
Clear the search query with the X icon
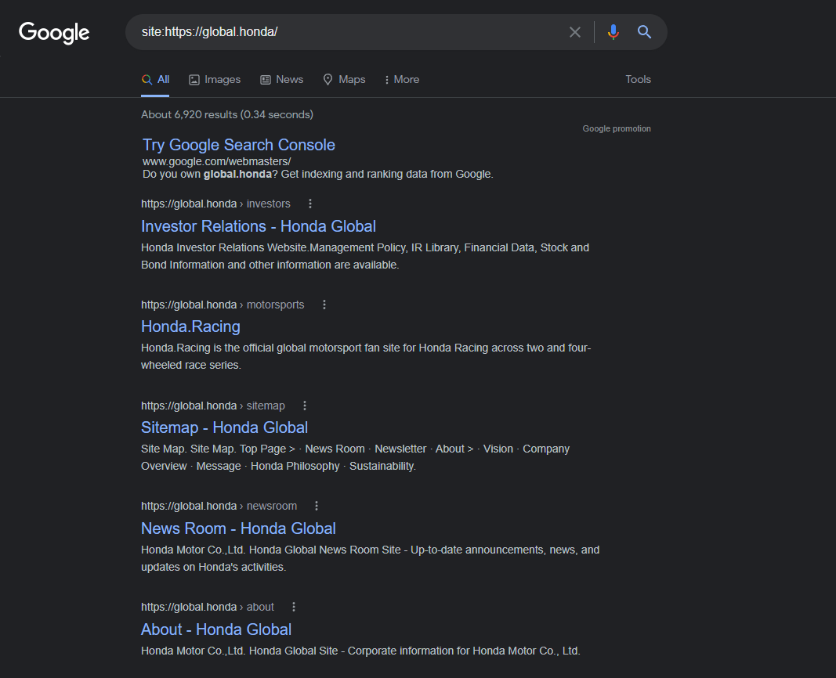[x=575, y=32]
